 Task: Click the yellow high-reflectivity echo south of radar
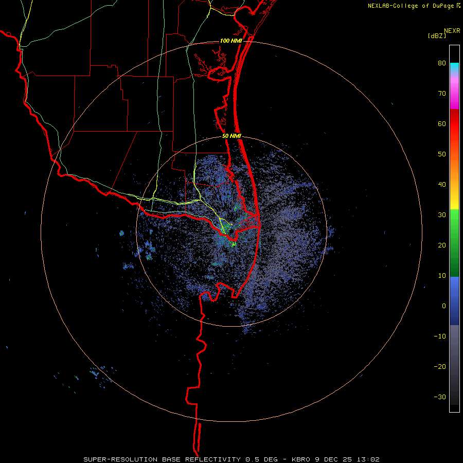[x=234, y=244]
